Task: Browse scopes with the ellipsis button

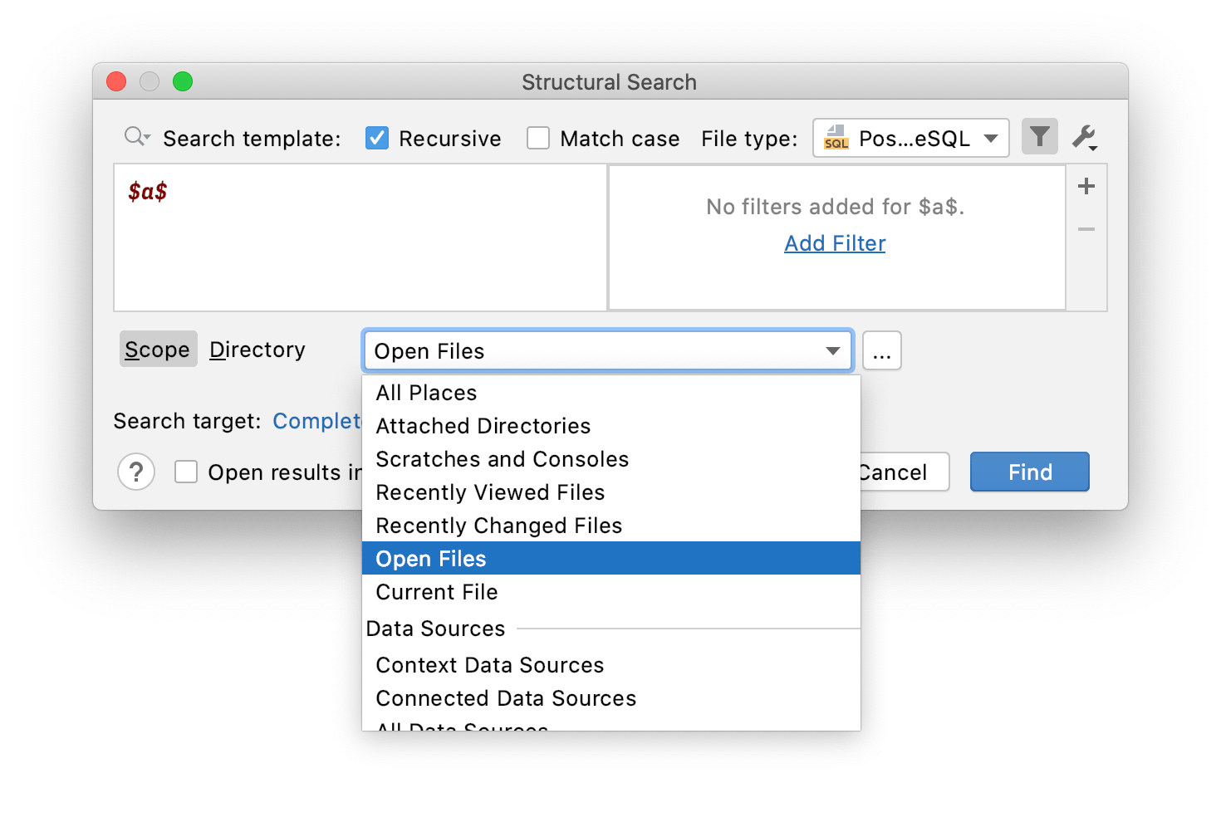Action: [x=881, y=350]
